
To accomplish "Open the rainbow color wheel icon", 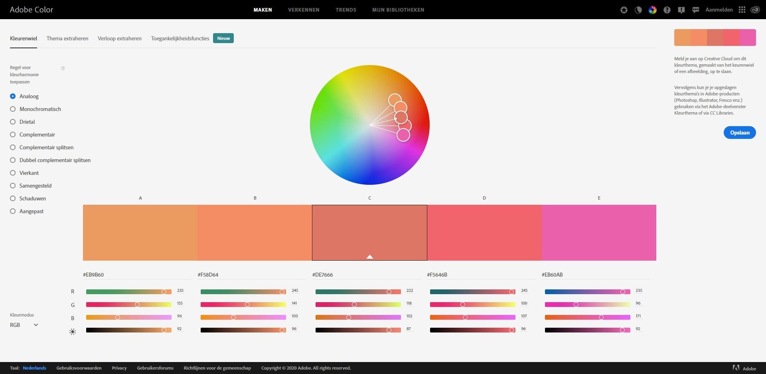I will point(653,10).
